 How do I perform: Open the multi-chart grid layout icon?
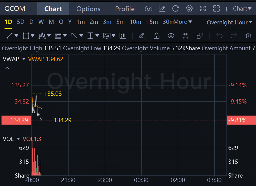(216, 9)
